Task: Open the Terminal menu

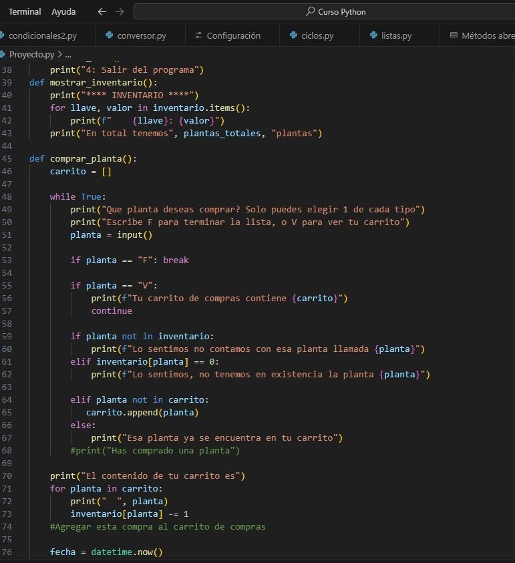Action: pyautogui.click(x=25, y=12)
